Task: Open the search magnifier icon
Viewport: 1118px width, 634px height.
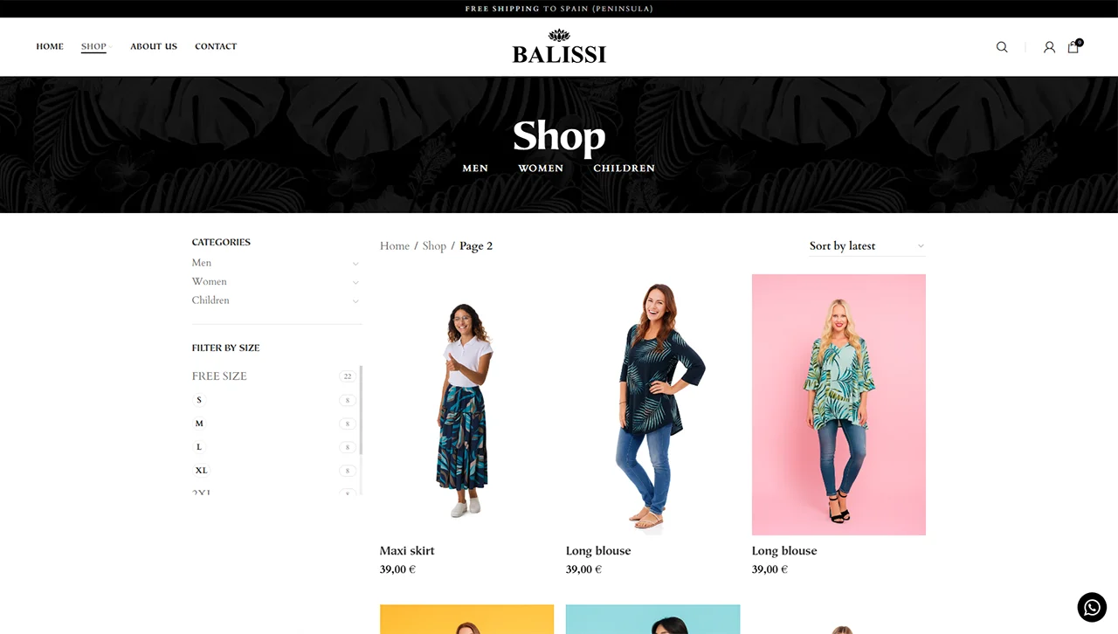Action: coord(1002,47)
